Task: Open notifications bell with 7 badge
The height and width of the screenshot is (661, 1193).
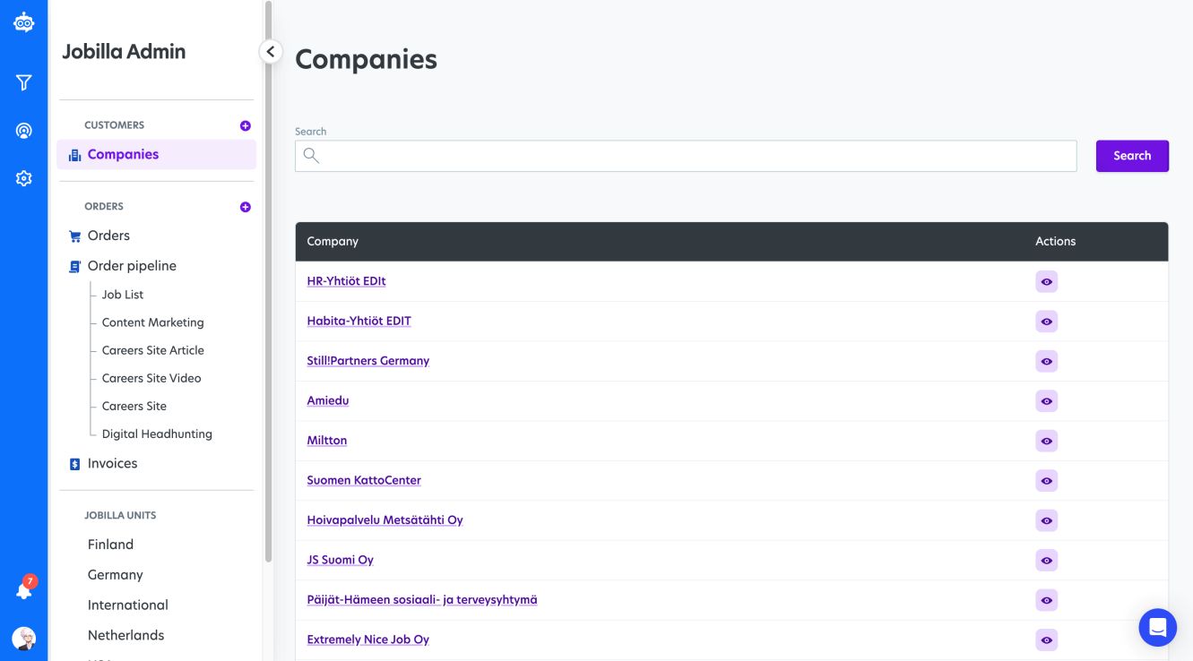Action: pyautogui.click(x=24, y=590)
